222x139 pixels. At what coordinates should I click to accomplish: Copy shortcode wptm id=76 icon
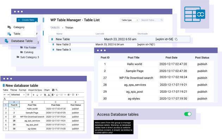click(154, 45)
